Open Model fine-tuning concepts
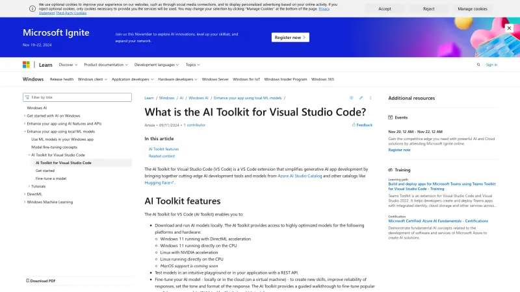This screenshot has width=520, height=292. coord(54,147)
